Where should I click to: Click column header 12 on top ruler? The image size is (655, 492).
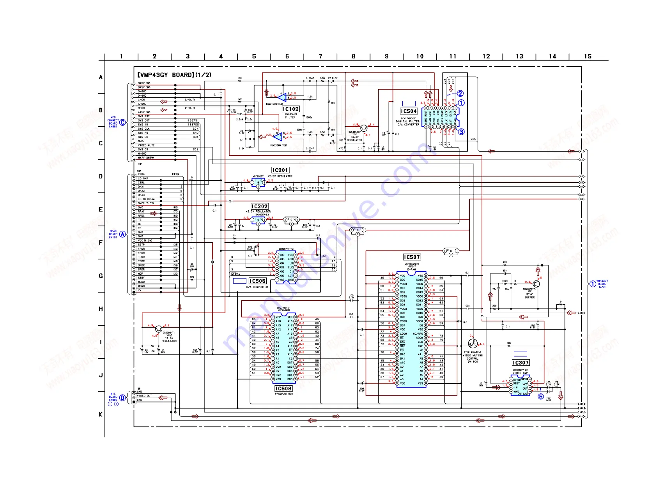pyautogui.click(x=486, y=56)
